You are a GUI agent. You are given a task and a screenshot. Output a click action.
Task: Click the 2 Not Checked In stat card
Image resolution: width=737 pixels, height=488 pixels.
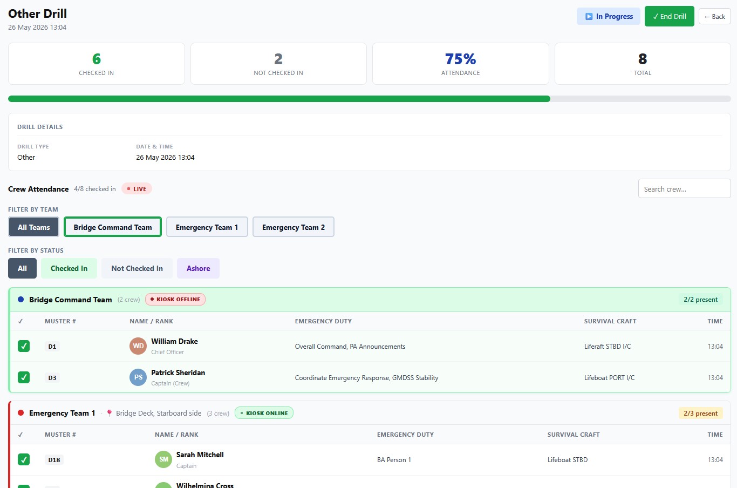tap(278, 64)
